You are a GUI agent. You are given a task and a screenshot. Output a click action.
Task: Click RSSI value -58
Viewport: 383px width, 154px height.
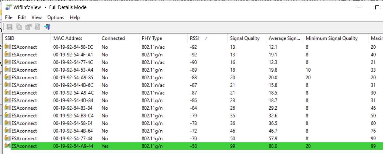(194, 146)
